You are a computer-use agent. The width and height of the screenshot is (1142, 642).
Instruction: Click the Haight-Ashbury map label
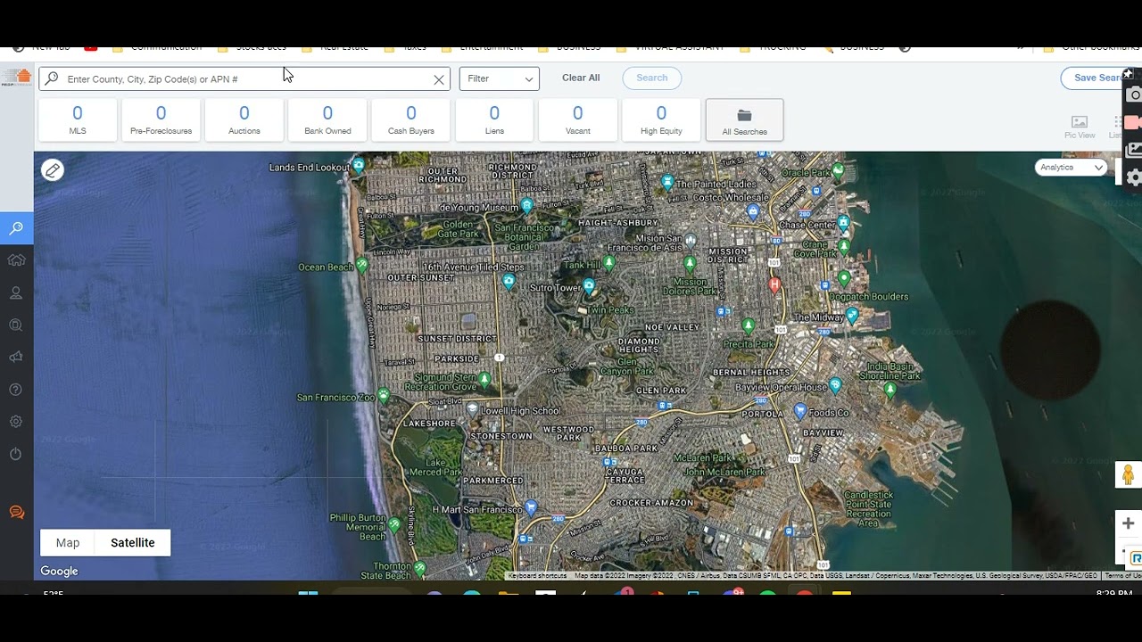[x=618, y=223]
